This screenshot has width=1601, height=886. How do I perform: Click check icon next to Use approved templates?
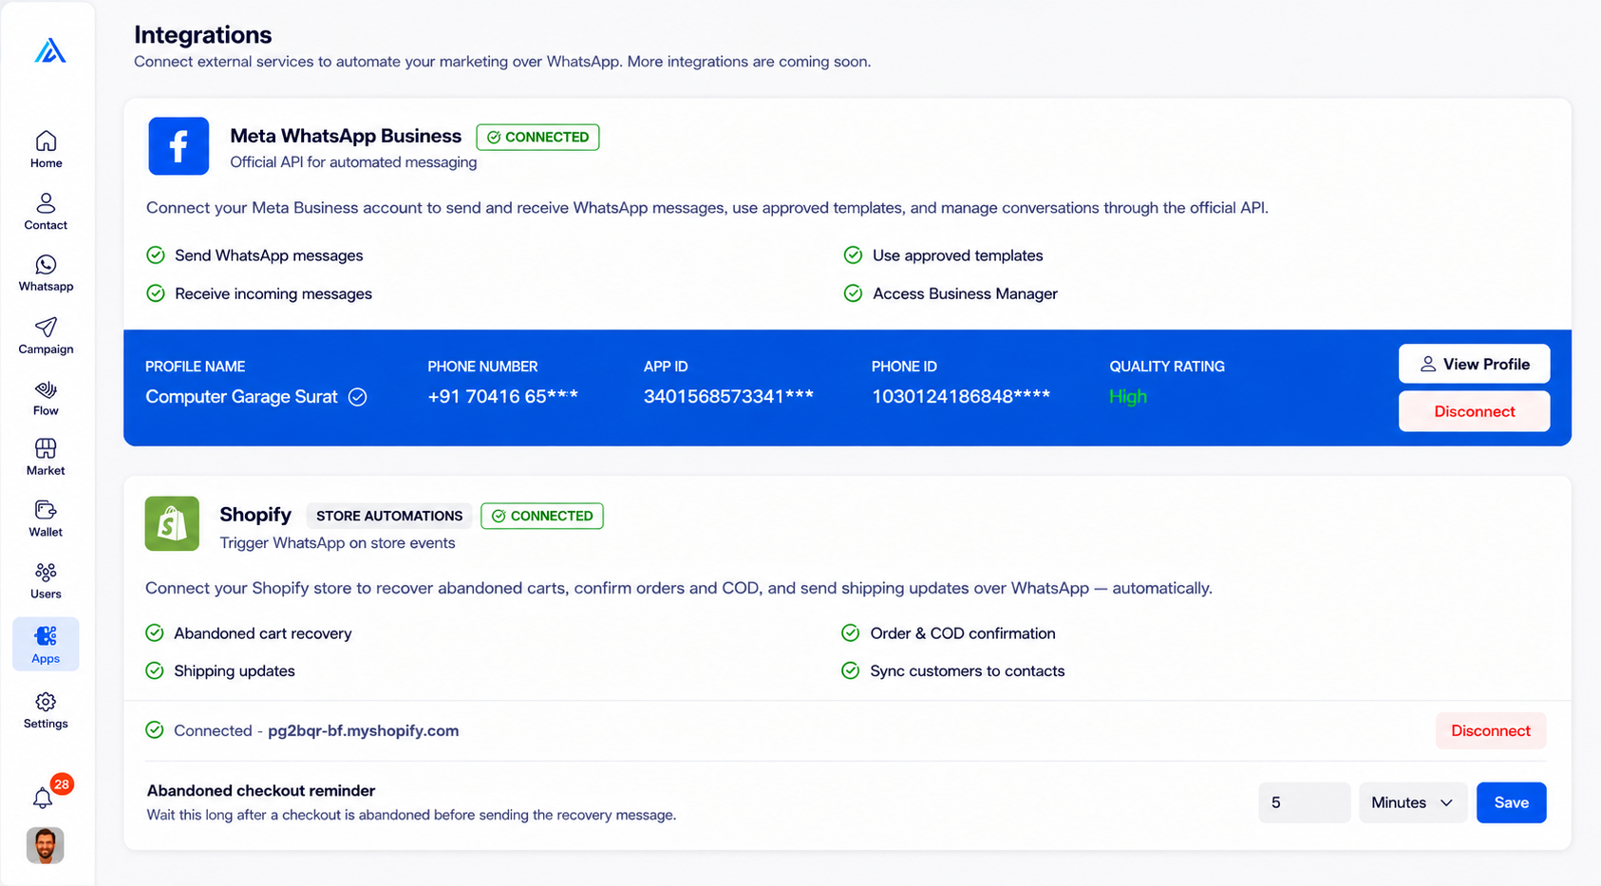point(853,255)
